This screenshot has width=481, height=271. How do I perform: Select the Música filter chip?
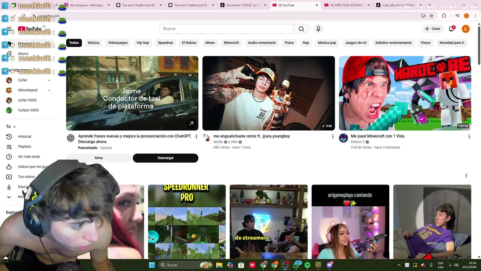[94, 43]
